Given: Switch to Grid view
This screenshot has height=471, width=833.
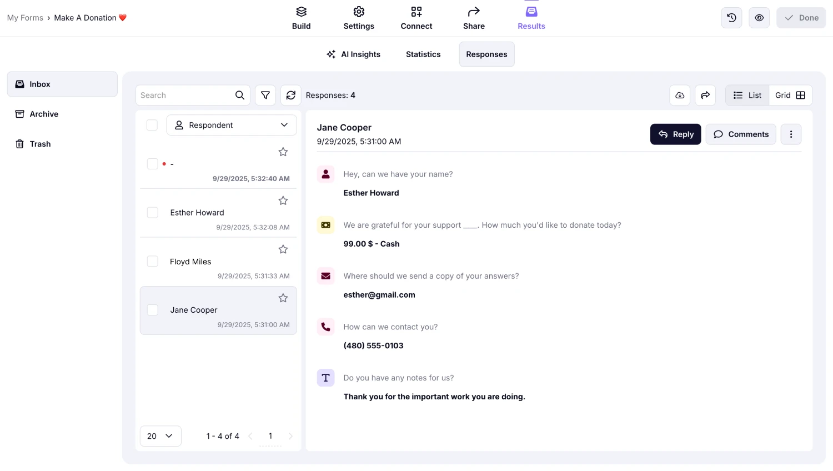Looking at the screenshot, I should point(790,96).
